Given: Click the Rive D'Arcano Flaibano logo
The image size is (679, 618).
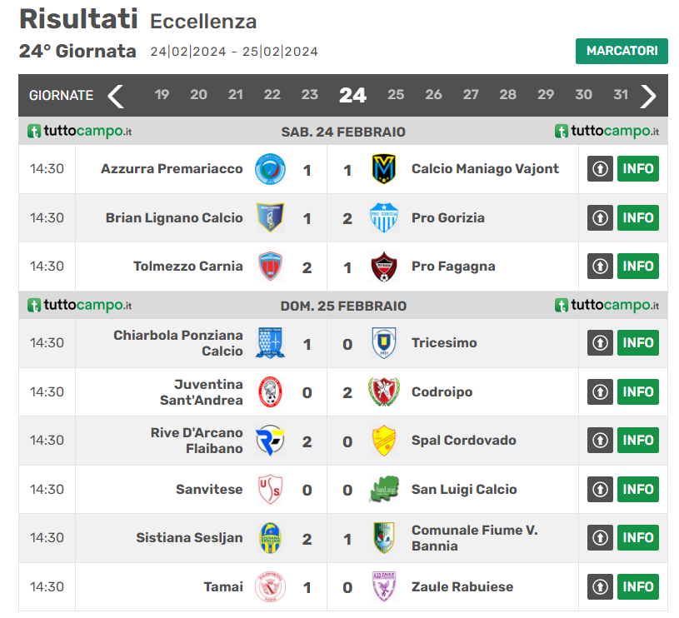Looking at the screenshot, I should point(270,441).
